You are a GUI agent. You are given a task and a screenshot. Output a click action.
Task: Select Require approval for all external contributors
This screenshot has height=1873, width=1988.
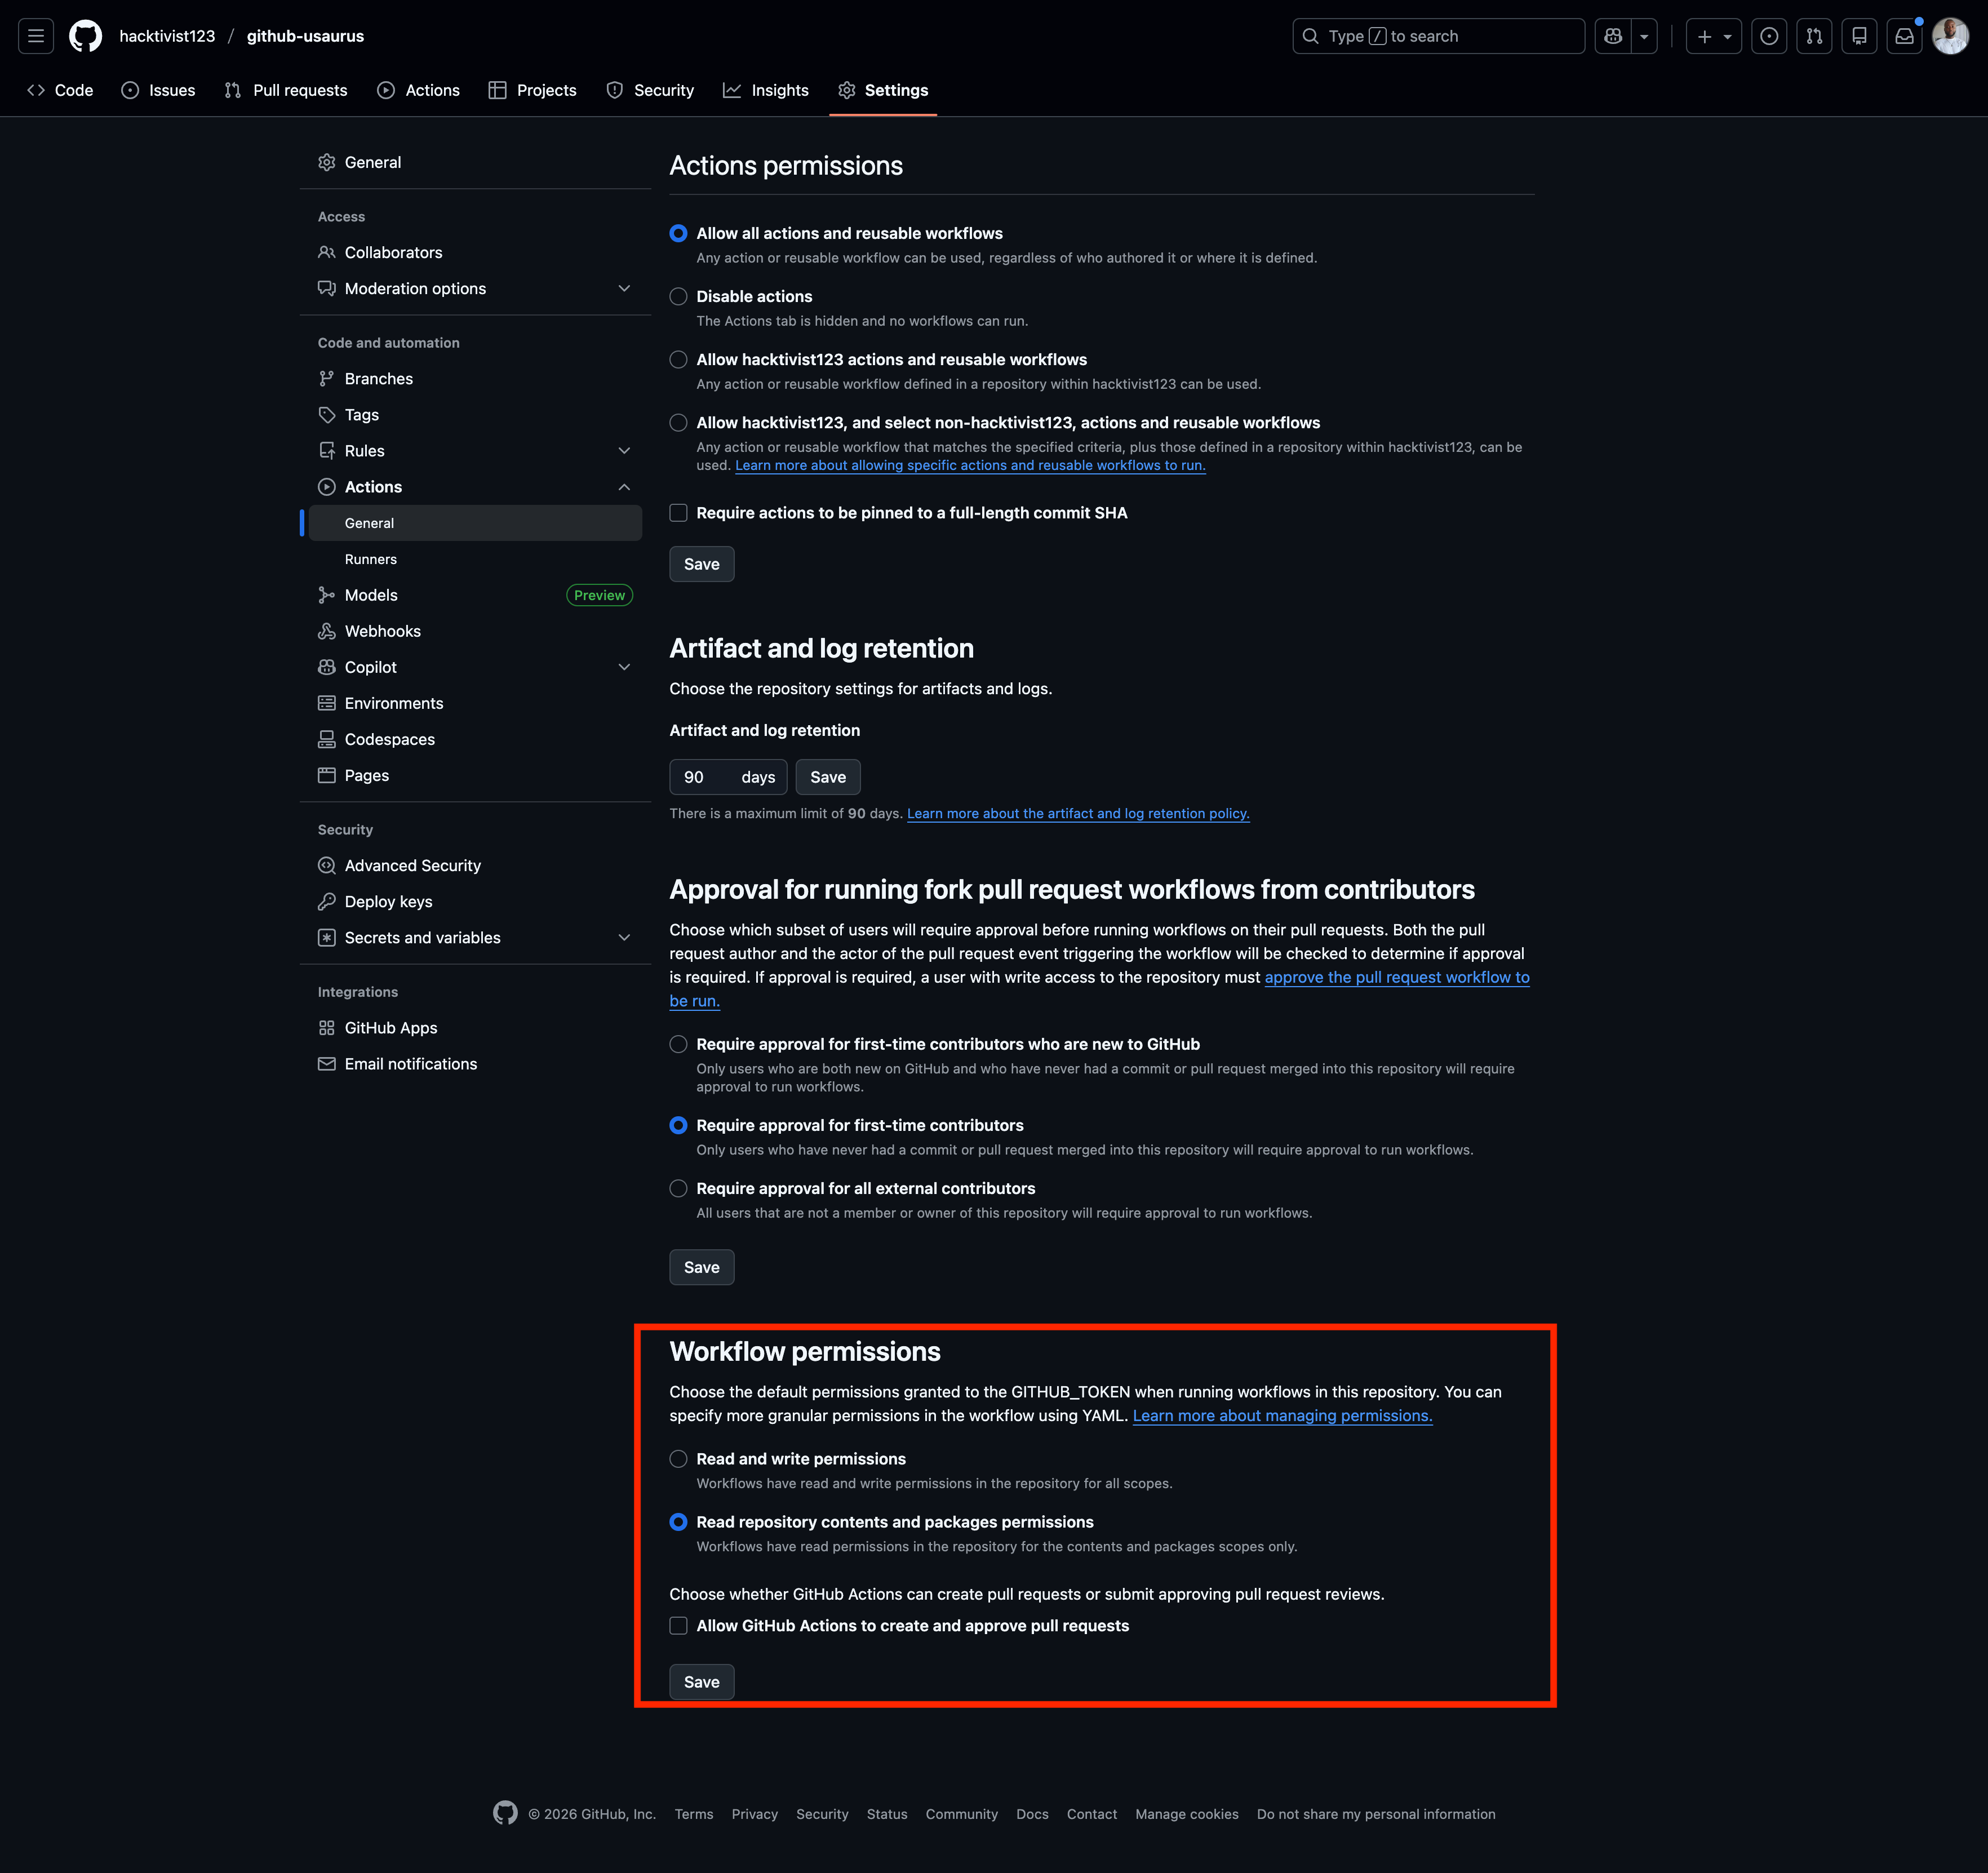tap(678, 1188)
